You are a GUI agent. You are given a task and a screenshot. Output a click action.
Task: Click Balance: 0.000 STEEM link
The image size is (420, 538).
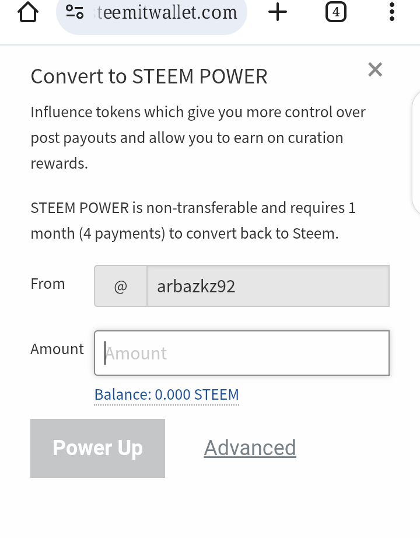[166, 395]
